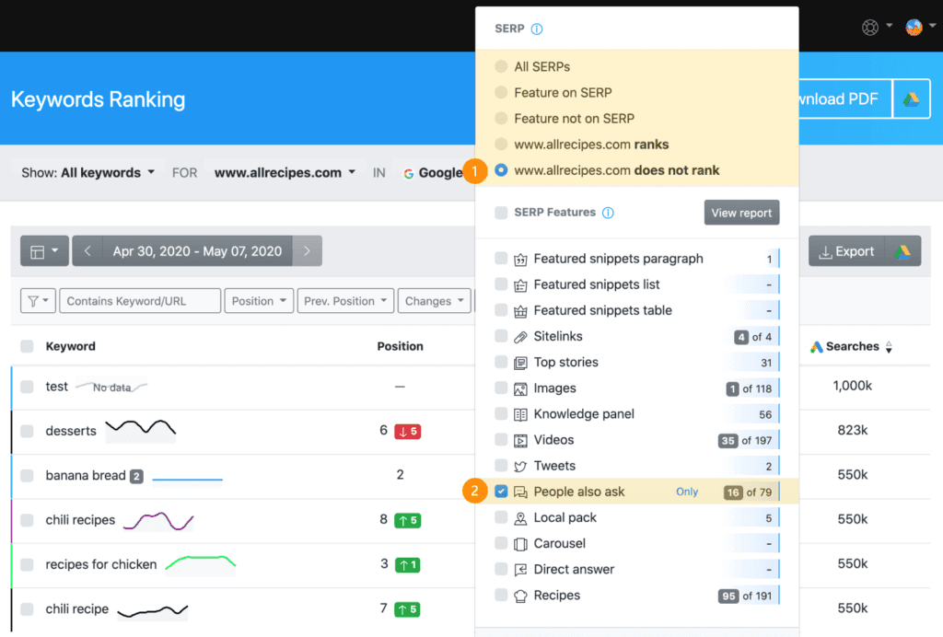Open the Prev. Position filter dropdown
This screenshot has width=943, height=637.
point(345,301)
